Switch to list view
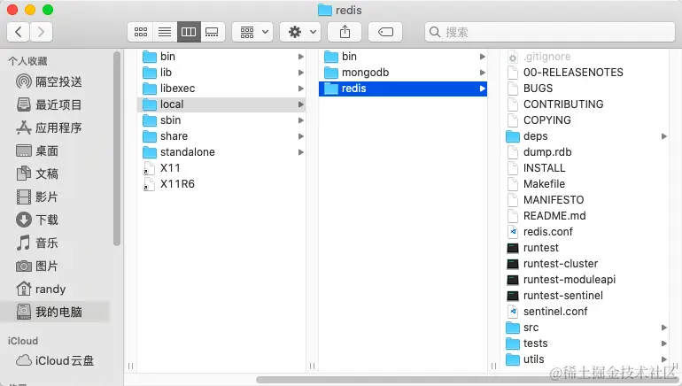 click(x=165, y=32)
